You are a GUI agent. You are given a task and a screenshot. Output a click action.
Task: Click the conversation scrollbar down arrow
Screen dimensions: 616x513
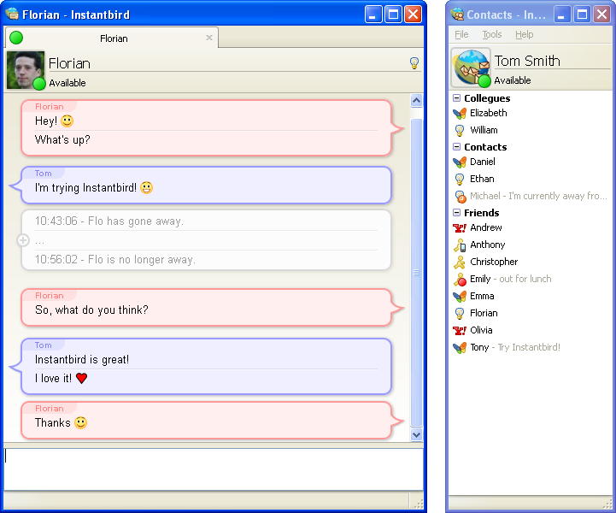416,435
